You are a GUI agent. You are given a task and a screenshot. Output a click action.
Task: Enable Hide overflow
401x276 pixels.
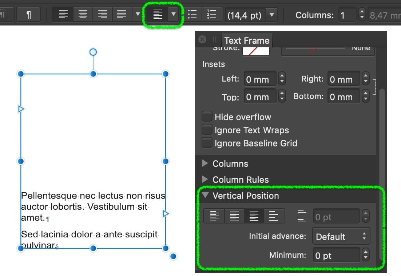pyautogui.click(x=207, y=116)
